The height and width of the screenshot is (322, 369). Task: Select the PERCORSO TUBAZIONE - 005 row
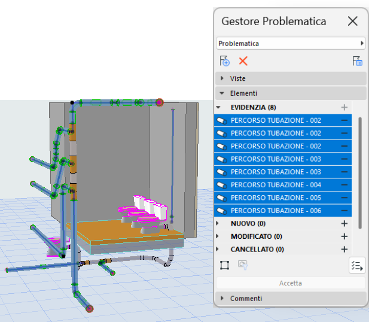coord(283,198)
